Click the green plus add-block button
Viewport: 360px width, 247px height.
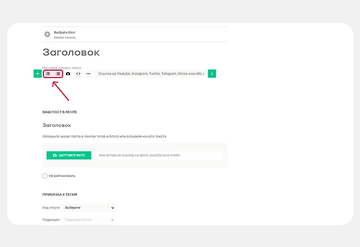coord(37,74)
